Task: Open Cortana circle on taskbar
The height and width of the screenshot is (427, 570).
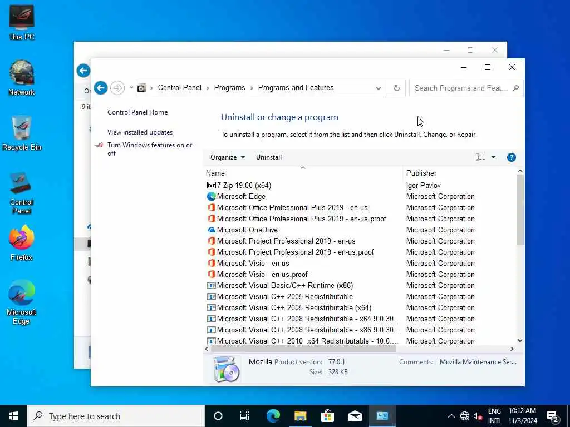Action: click(218, 416)
